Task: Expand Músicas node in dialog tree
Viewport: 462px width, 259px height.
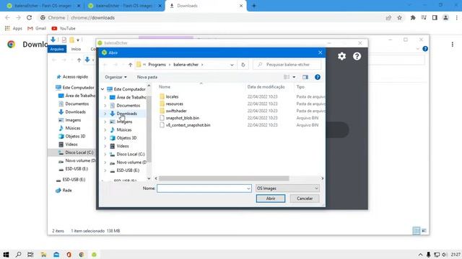Action: (105, 129)
